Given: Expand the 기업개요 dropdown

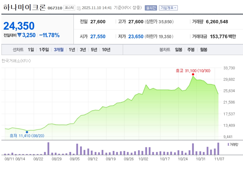Looking at the screenshot, I should coord(168,8).
